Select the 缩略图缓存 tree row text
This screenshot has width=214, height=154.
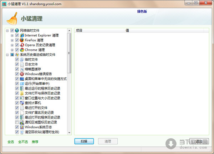click(33, 69)
